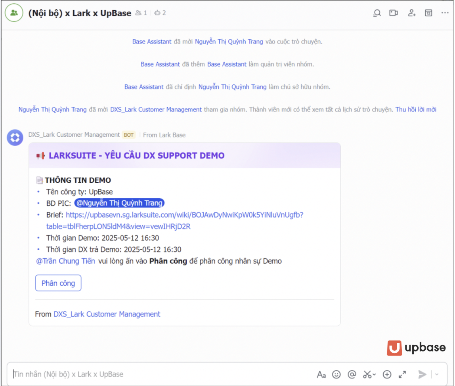Viewport: 455px width, 386px height.
Task: Open the Brief larksuite wiki link
Action: click(175, 221)
